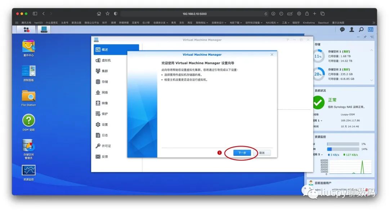
Task: Click memory usage bar showing 14%
Action: pyautogui.click(x=343, y=149)
